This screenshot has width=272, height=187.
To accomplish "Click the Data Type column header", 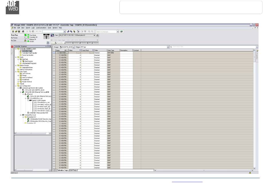I will pyautogui.click(x=113, y=50).
